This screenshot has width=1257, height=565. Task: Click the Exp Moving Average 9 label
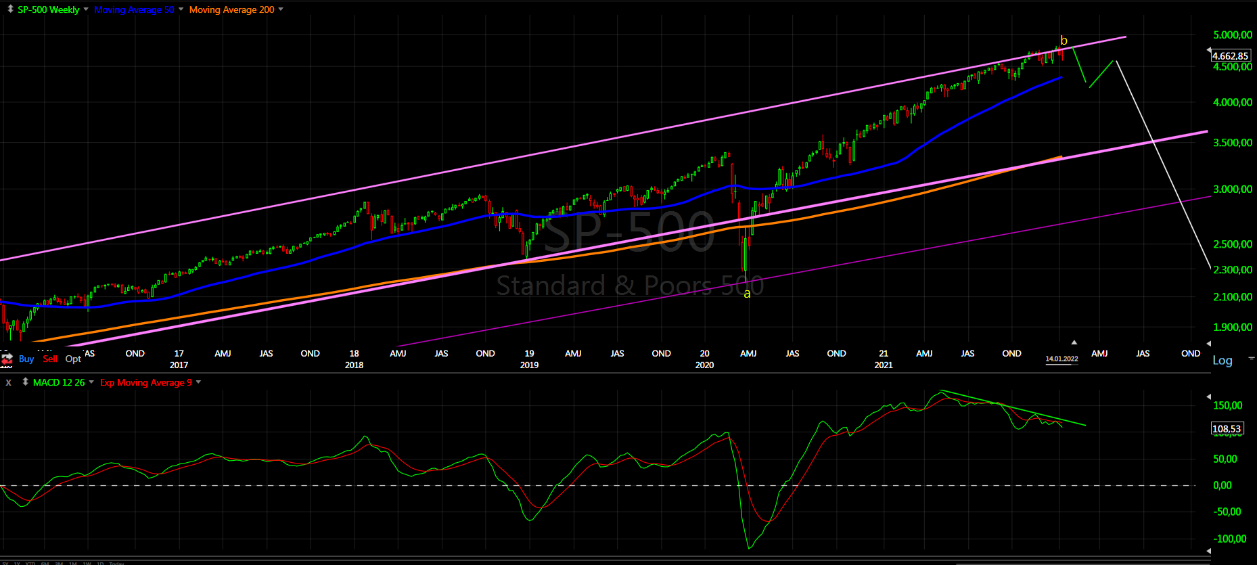tap(146, 382)
